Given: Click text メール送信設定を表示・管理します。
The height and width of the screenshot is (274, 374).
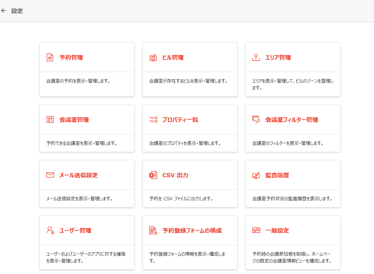Looking at the screenshot, I should (x=79, y=199).
